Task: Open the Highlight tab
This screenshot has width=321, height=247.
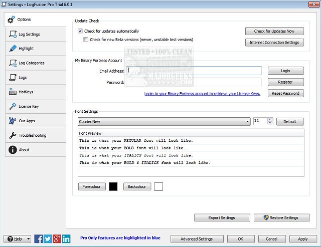Action: click(36, 49)
